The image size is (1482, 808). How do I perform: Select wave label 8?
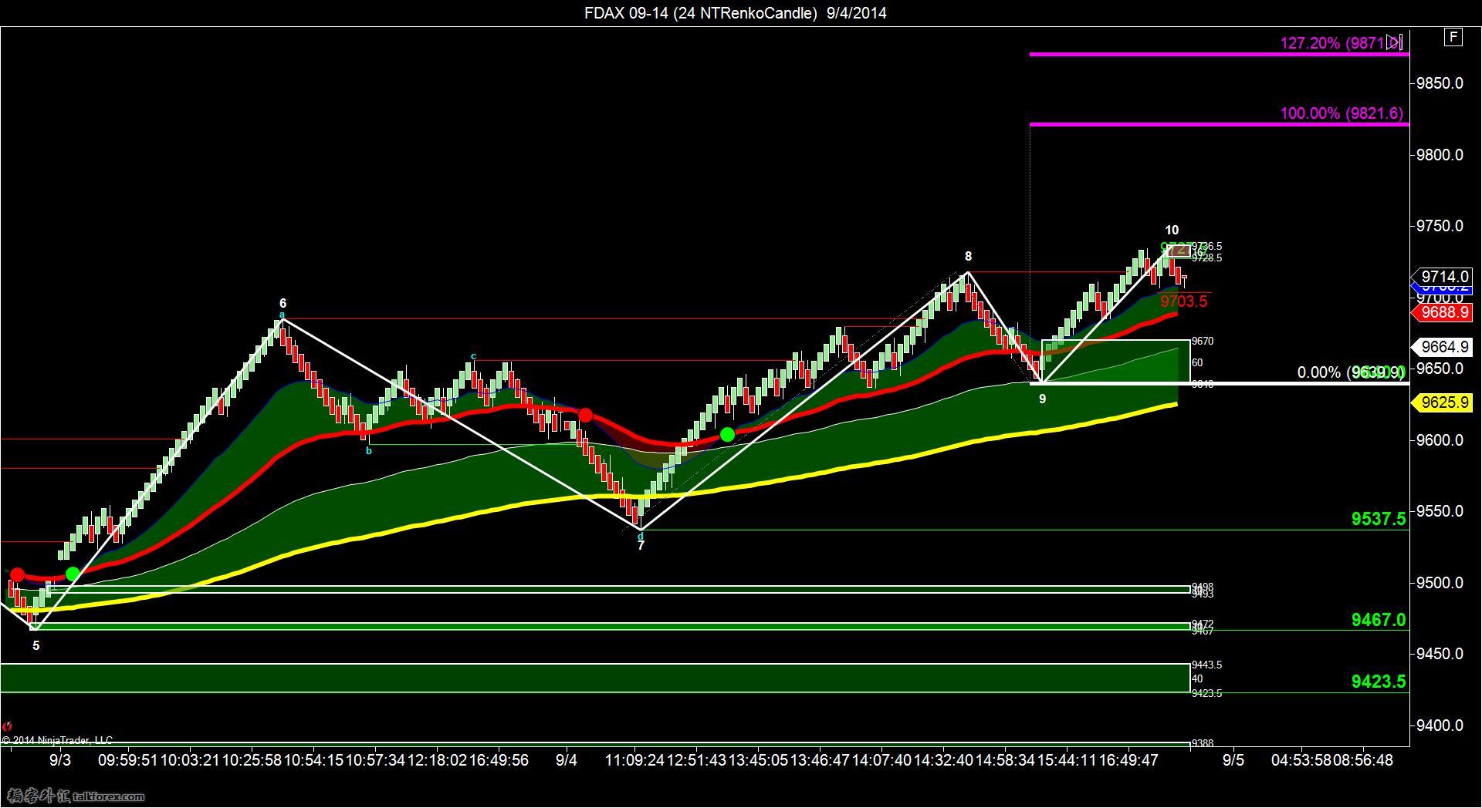click(968, 257)
